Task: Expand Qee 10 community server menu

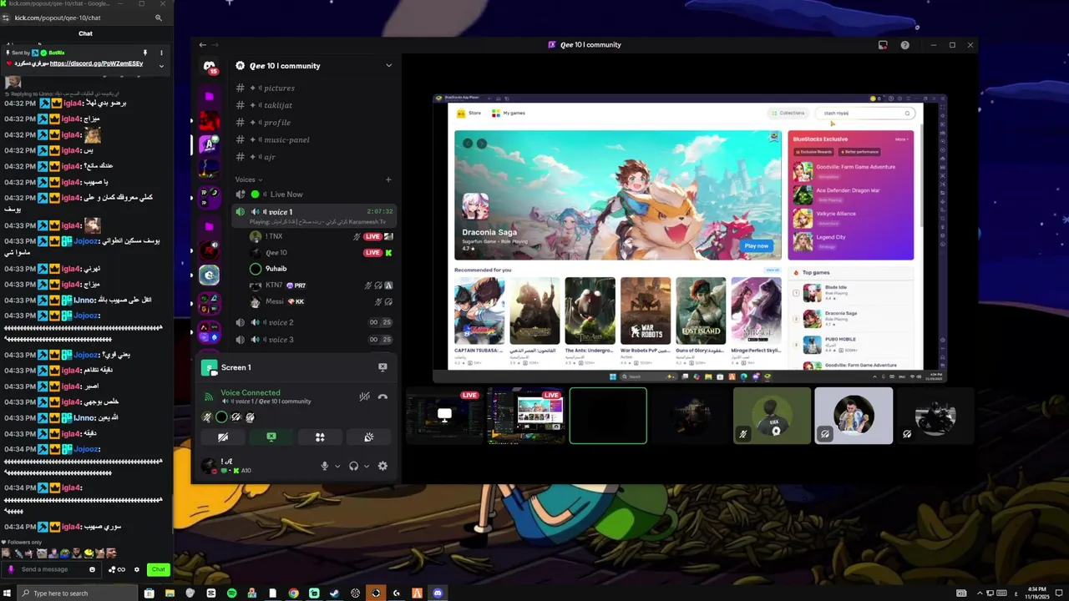Action: tap(388, 66)
